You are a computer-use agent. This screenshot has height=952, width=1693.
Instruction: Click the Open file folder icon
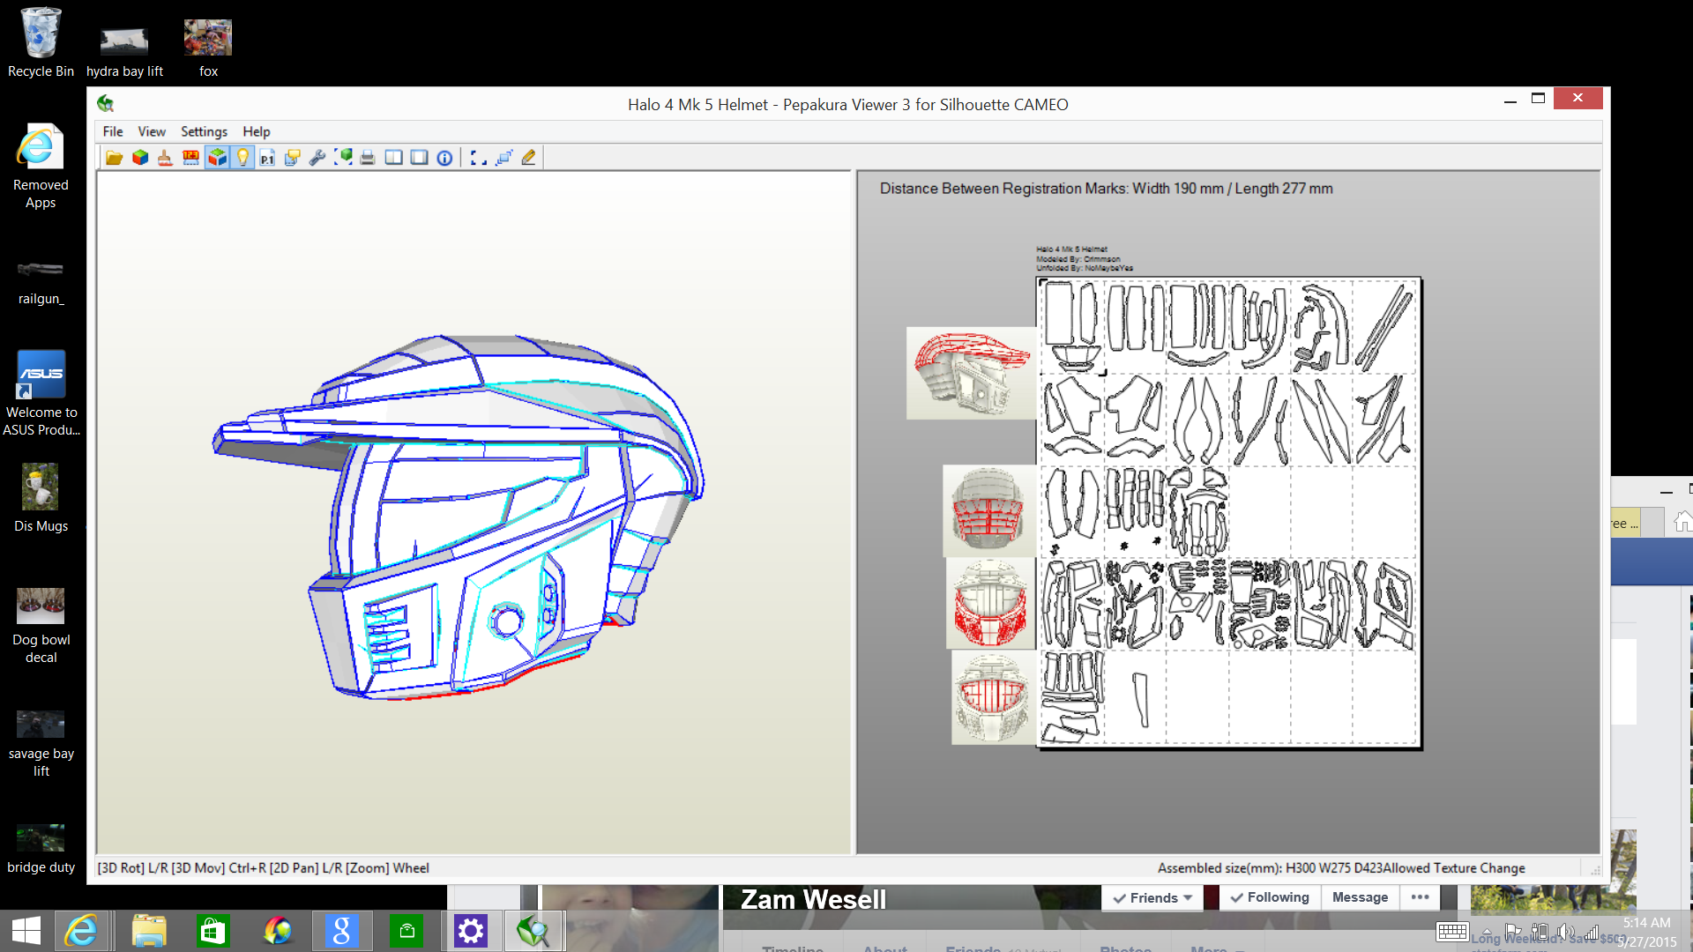click(114, 158)
